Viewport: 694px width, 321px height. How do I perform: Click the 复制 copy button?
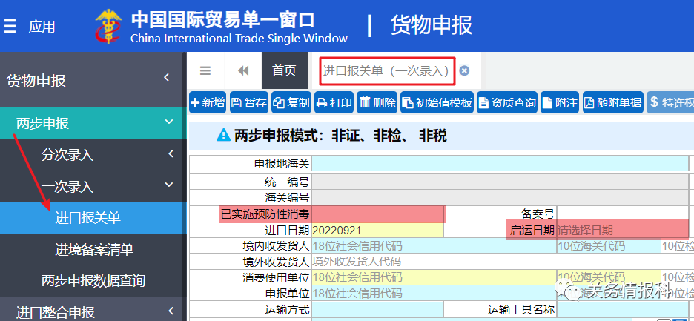click(x=291, y=102)
